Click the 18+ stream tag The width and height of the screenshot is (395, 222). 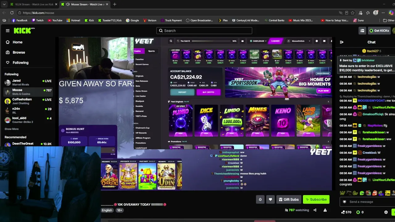pos(119,210)
